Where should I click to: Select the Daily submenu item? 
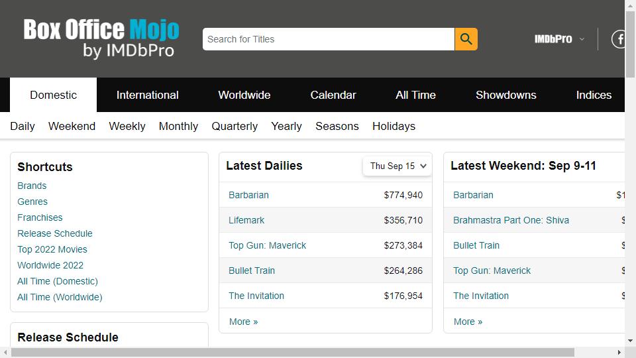(23, 126)
